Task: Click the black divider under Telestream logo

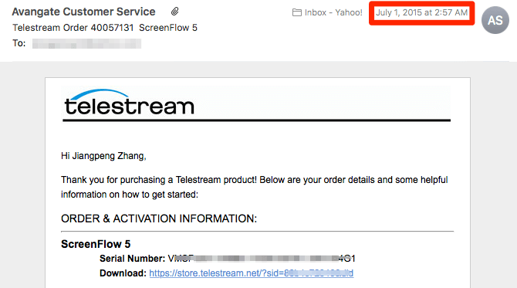Action: (256, 120)
